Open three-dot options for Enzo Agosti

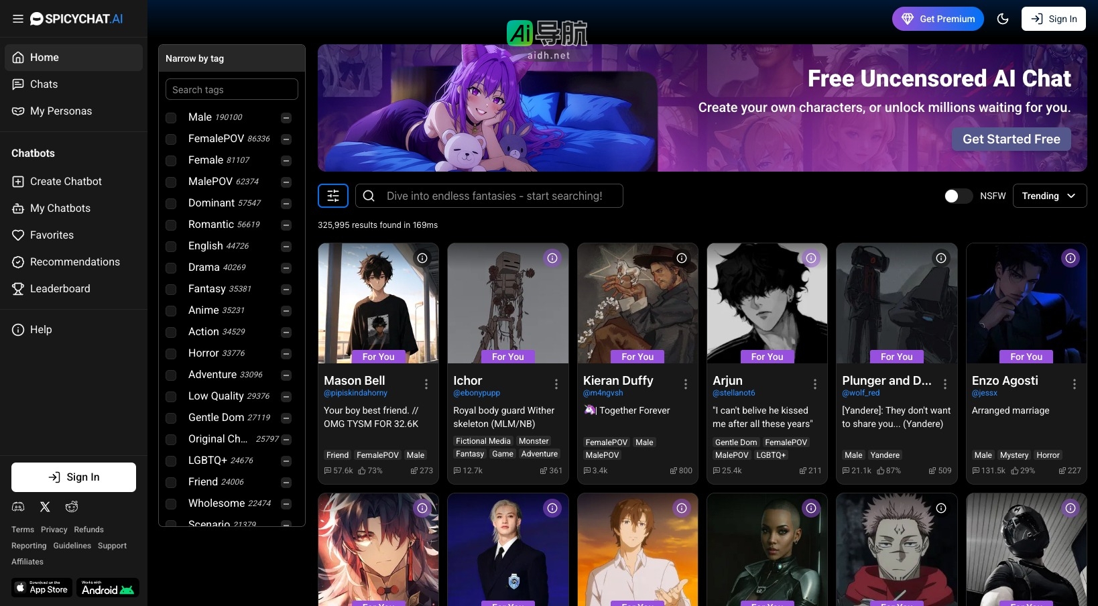point(1074,384)
